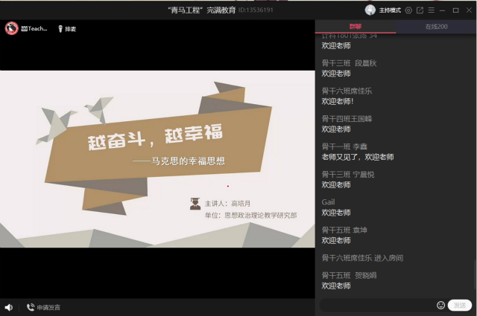Select the username Gail in chat
The image size is (477, 316).
pos(328,202)
